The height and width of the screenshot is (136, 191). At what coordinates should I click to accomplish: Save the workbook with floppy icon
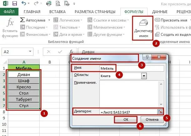click(x=15, y=3)
